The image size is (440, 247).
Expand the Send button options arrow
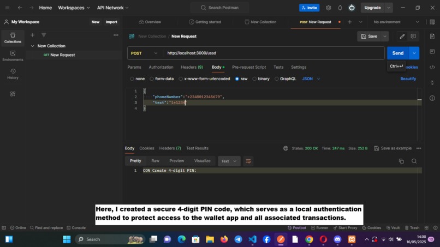[x=414, y=53]
